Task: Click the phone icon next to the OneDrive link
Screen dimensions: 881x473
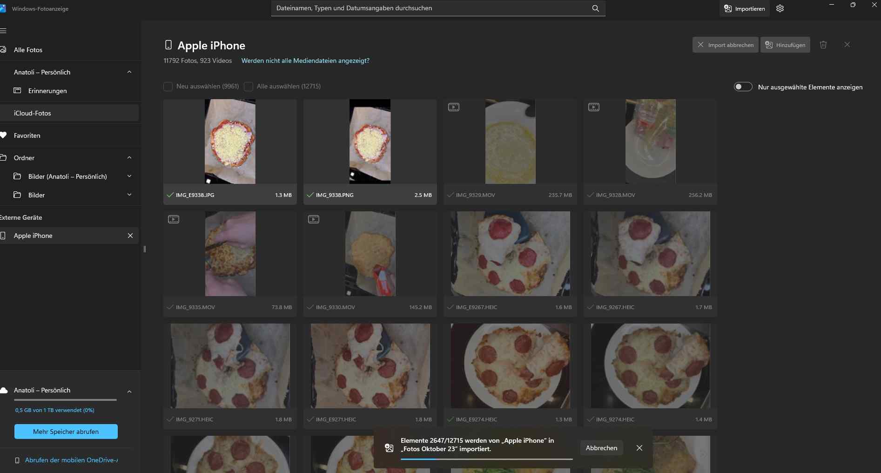Action: (17, 460)
